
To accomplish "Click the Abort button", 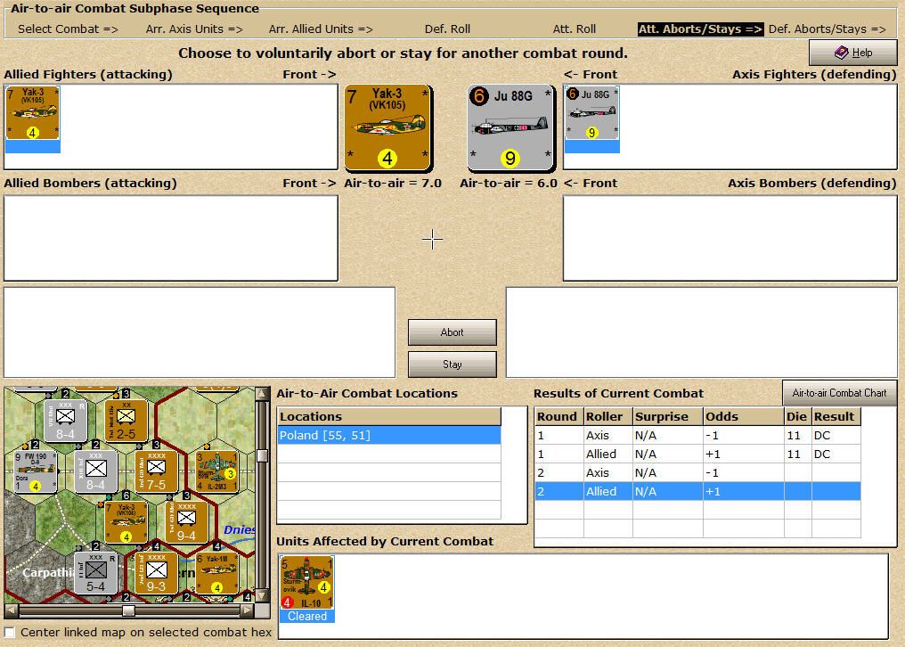I will 452,332.
